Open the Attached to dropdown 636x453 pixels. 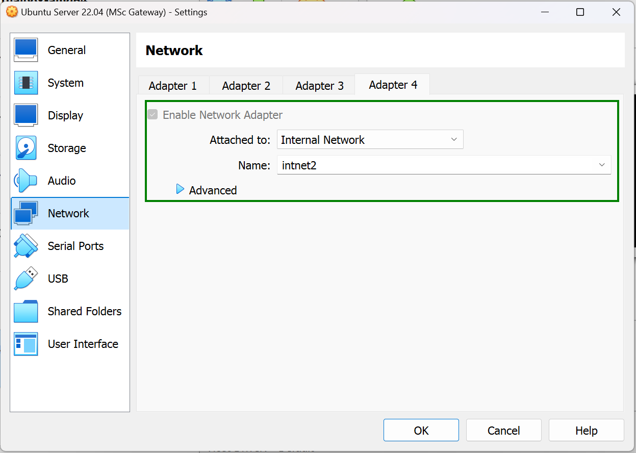point(370,140)
